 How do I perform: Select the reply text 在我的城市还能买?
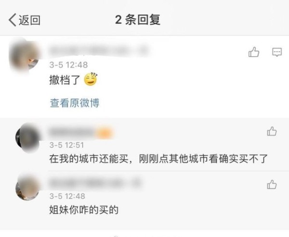click(x=89, y=159)
